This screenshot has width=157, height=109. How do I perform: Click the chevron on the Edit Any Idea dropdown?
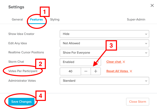point(146,43)
